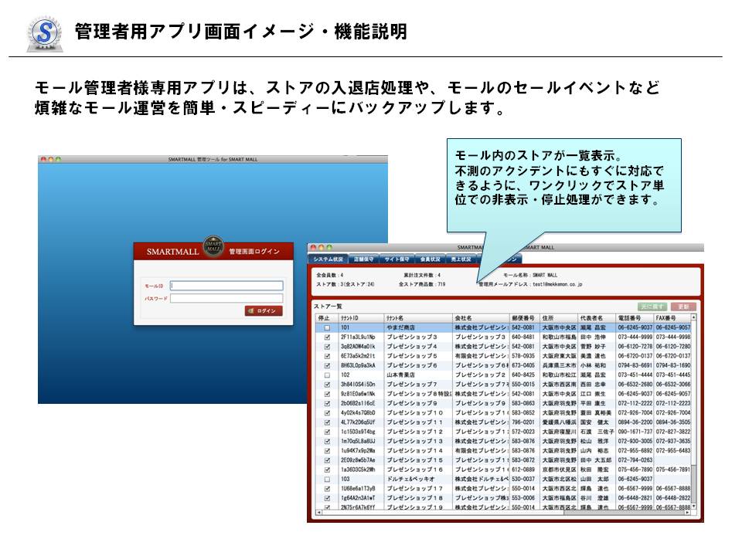Click the プレゼンショップ14 tenant name cell

(417, 450)
